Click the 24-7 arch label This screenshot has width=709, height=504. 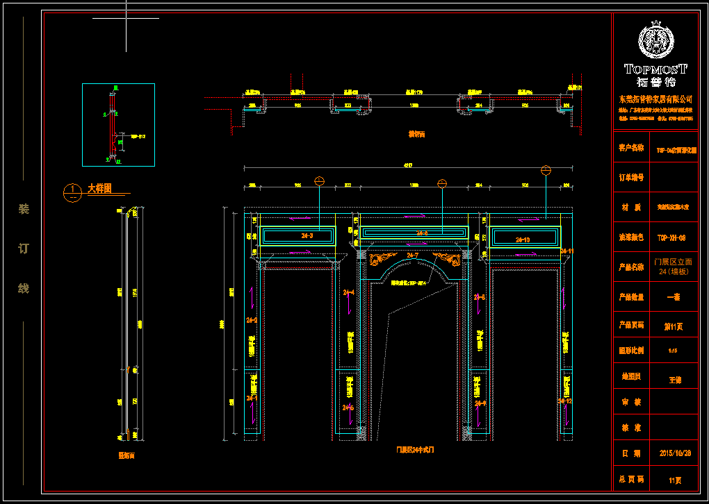pyautogui.click(x=412, y=256)
